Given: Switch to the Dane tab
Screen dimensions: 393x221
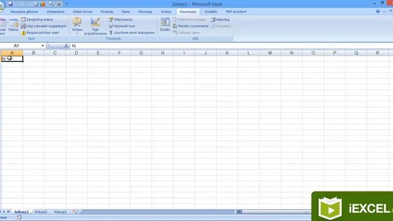Looking at the screenshot, I should (x=126, y=12).
